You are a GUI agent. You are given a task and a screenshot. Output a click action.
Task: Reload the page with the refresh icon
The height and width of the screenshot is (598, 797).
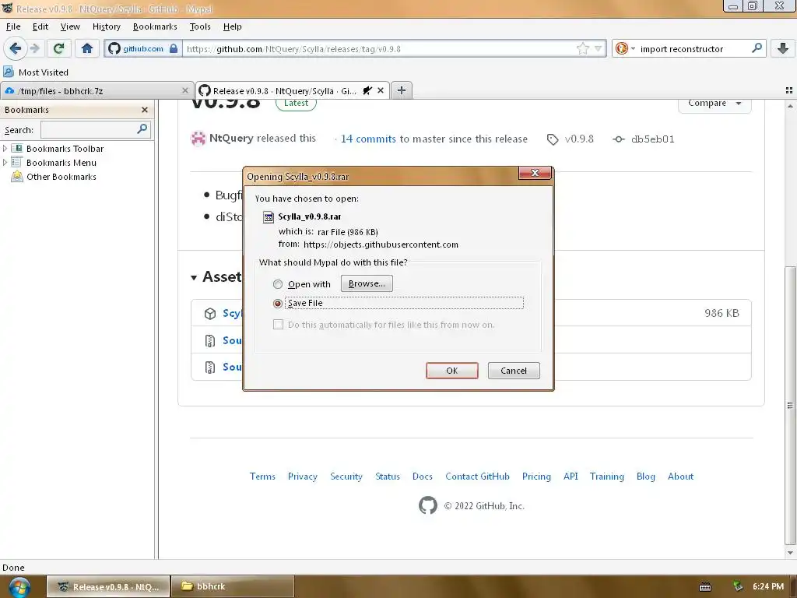(x=58, y=49)
